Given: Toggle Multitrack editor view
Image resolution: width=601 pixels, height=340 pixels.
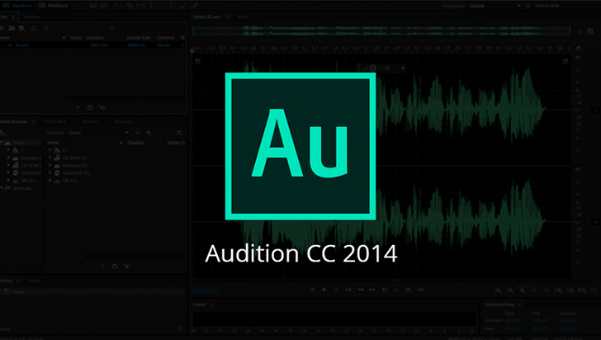Looking at the screenshot, I should 54,6.
